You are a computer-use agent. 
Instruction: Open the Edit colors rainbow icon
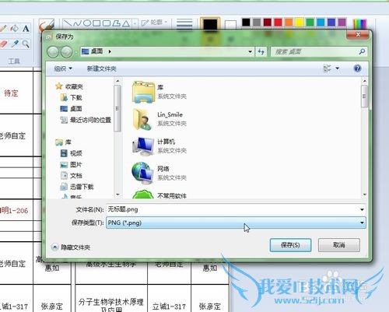(x=359, y=24)
